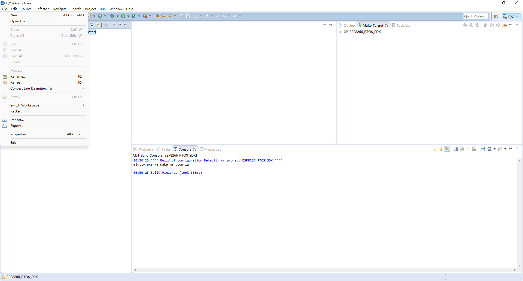Open the Run button dropdown arrow
Screen dimensions: 523x281
click(128, 16)
